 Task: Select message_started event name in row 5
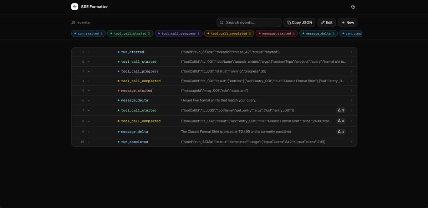point(136,90)
